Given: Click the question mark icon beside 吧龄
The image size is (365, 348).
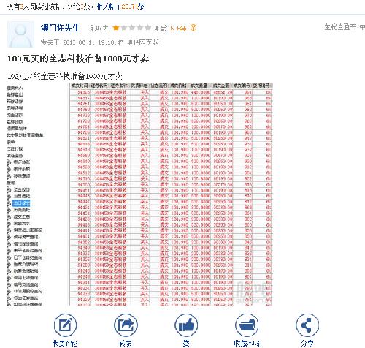Looking at the screenshot, I should click(193, 28).
